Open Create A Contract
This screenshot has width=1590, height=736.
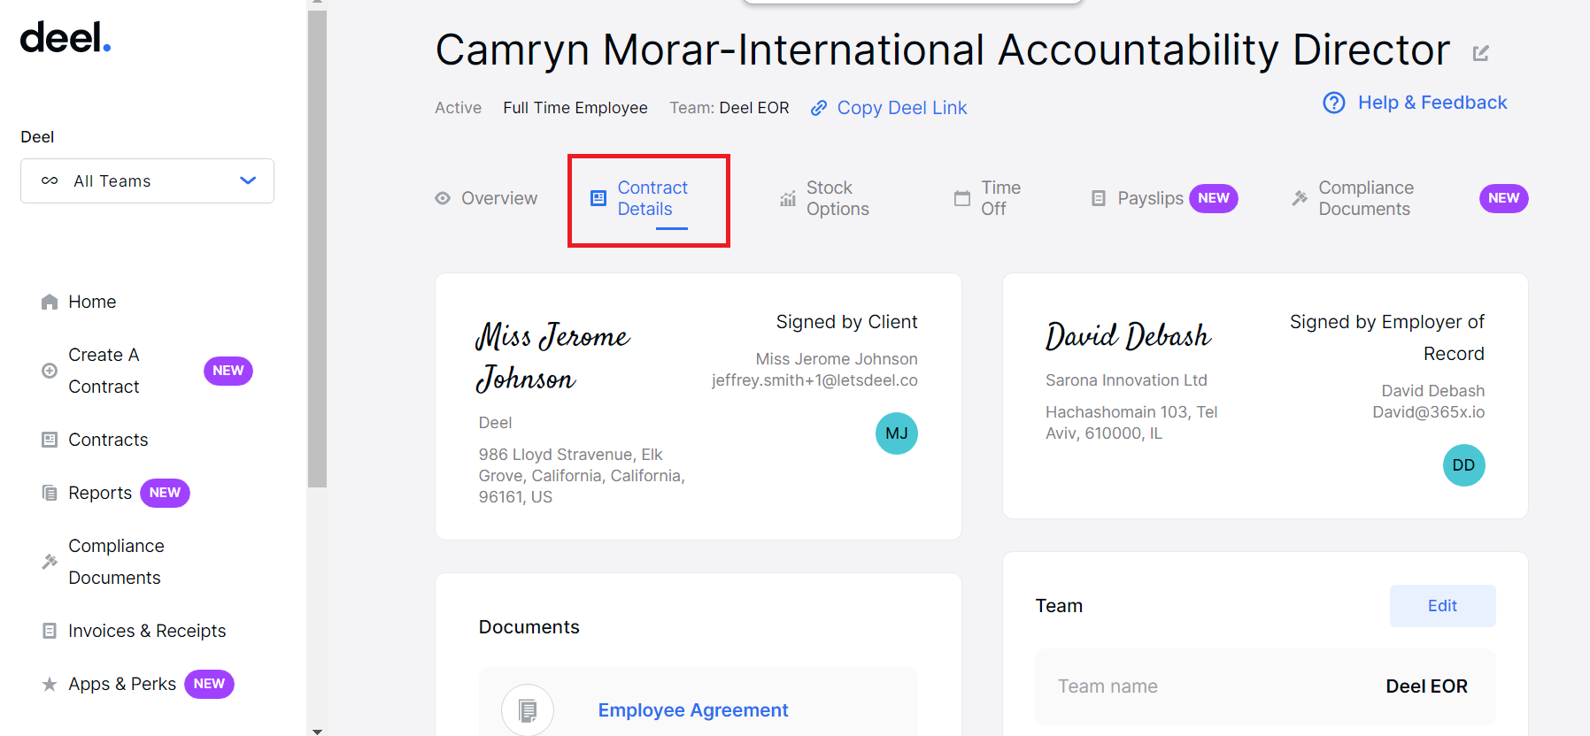[104, 371]
